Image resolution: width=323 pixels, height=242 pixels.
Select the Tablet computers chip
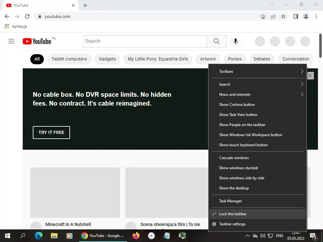click(x=69, y=59)
